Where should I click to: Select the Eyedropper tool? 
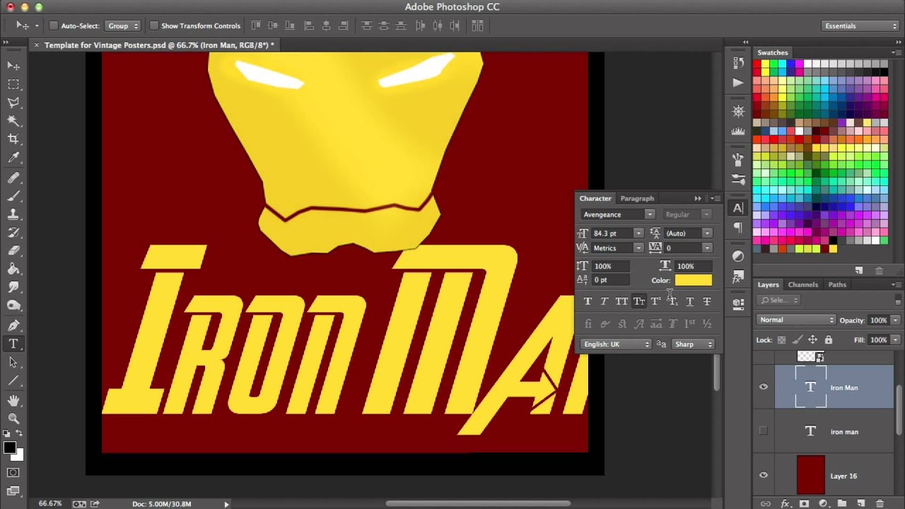[x=13, y=158]
